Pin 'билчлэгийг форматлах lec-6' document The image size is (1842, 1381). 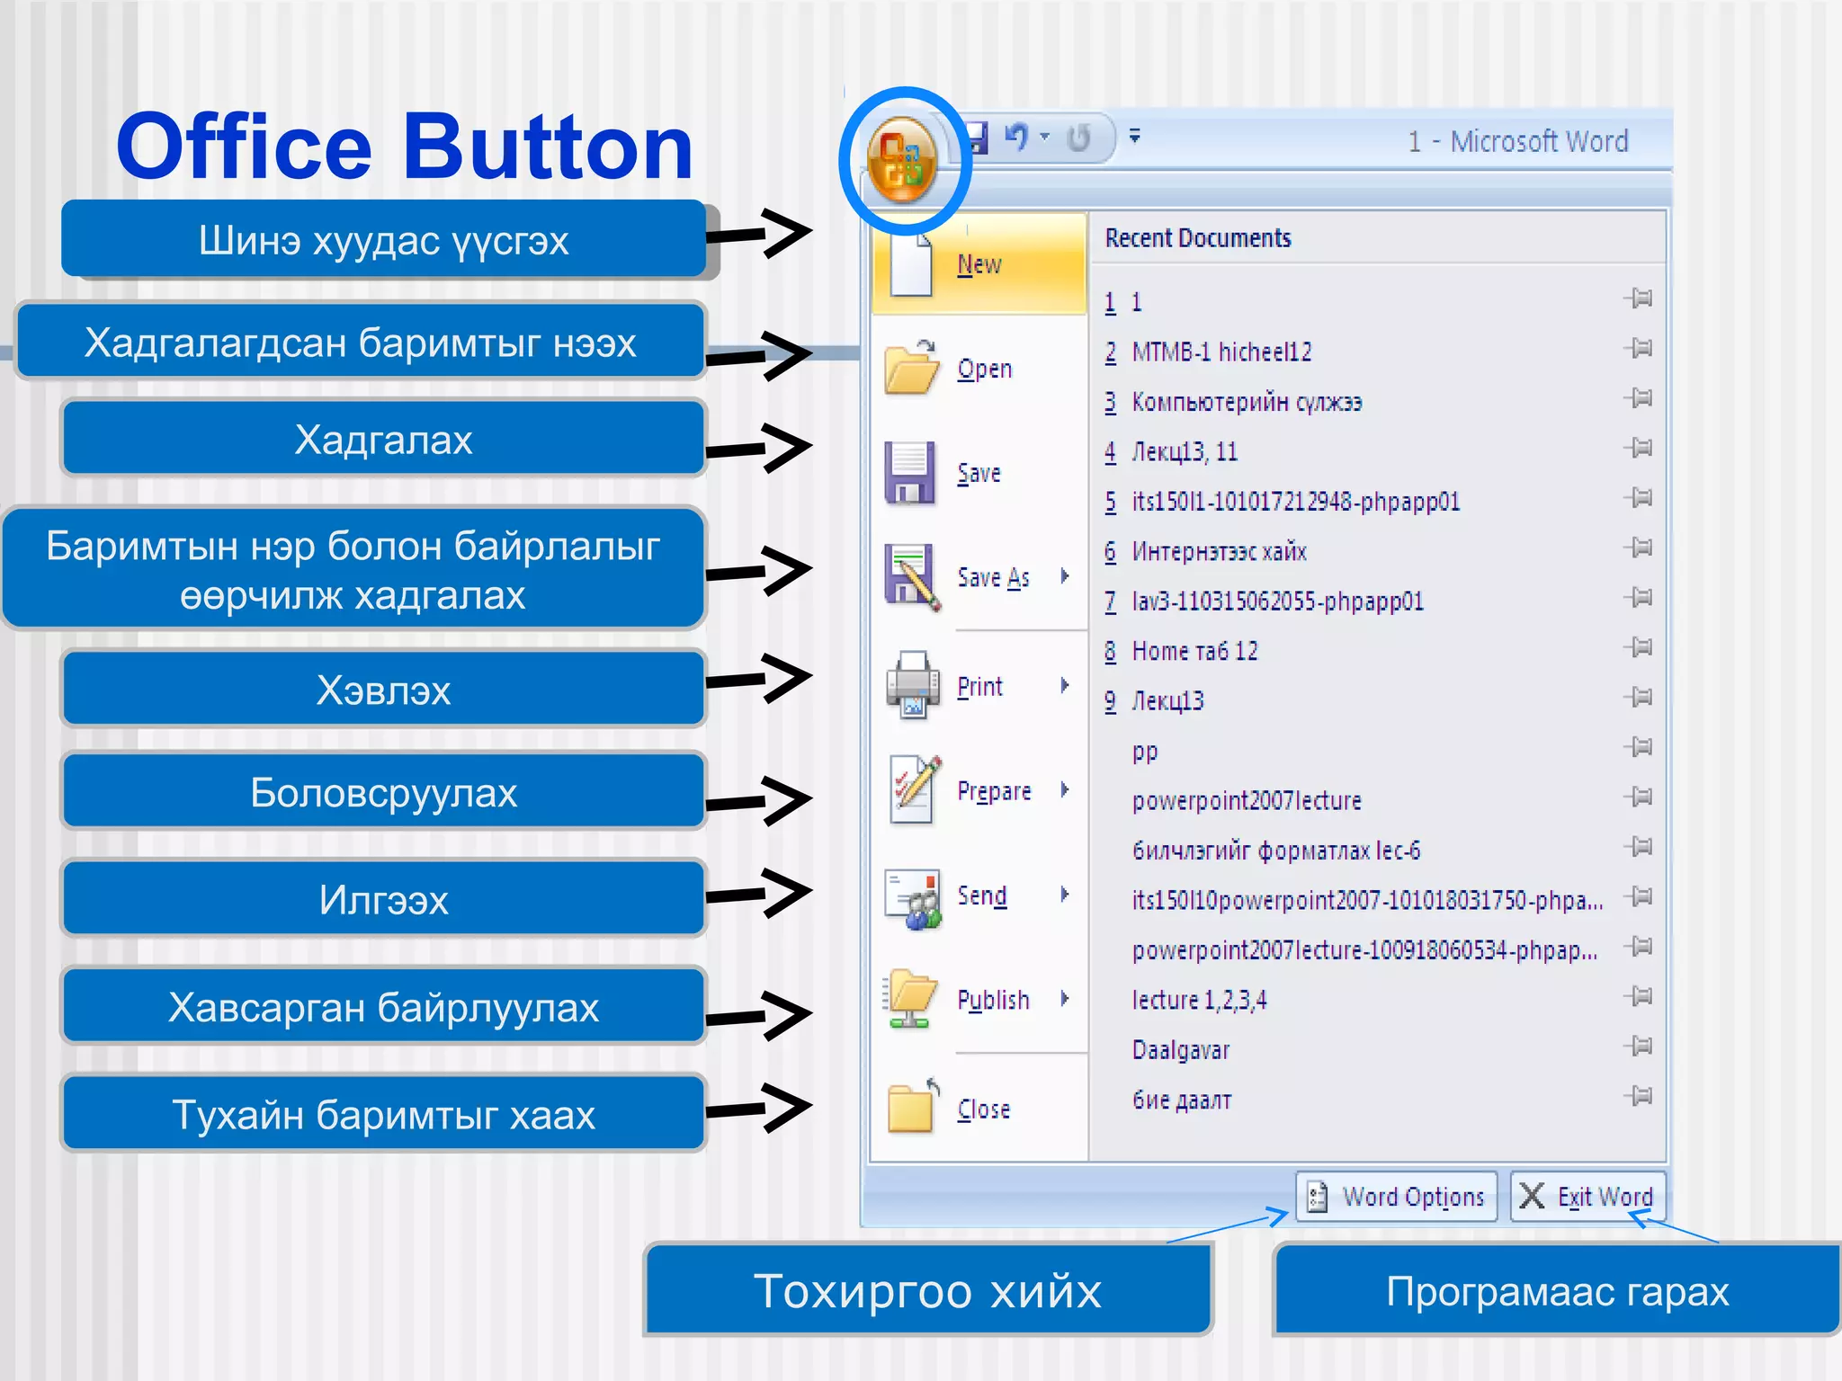point(1639,847)
